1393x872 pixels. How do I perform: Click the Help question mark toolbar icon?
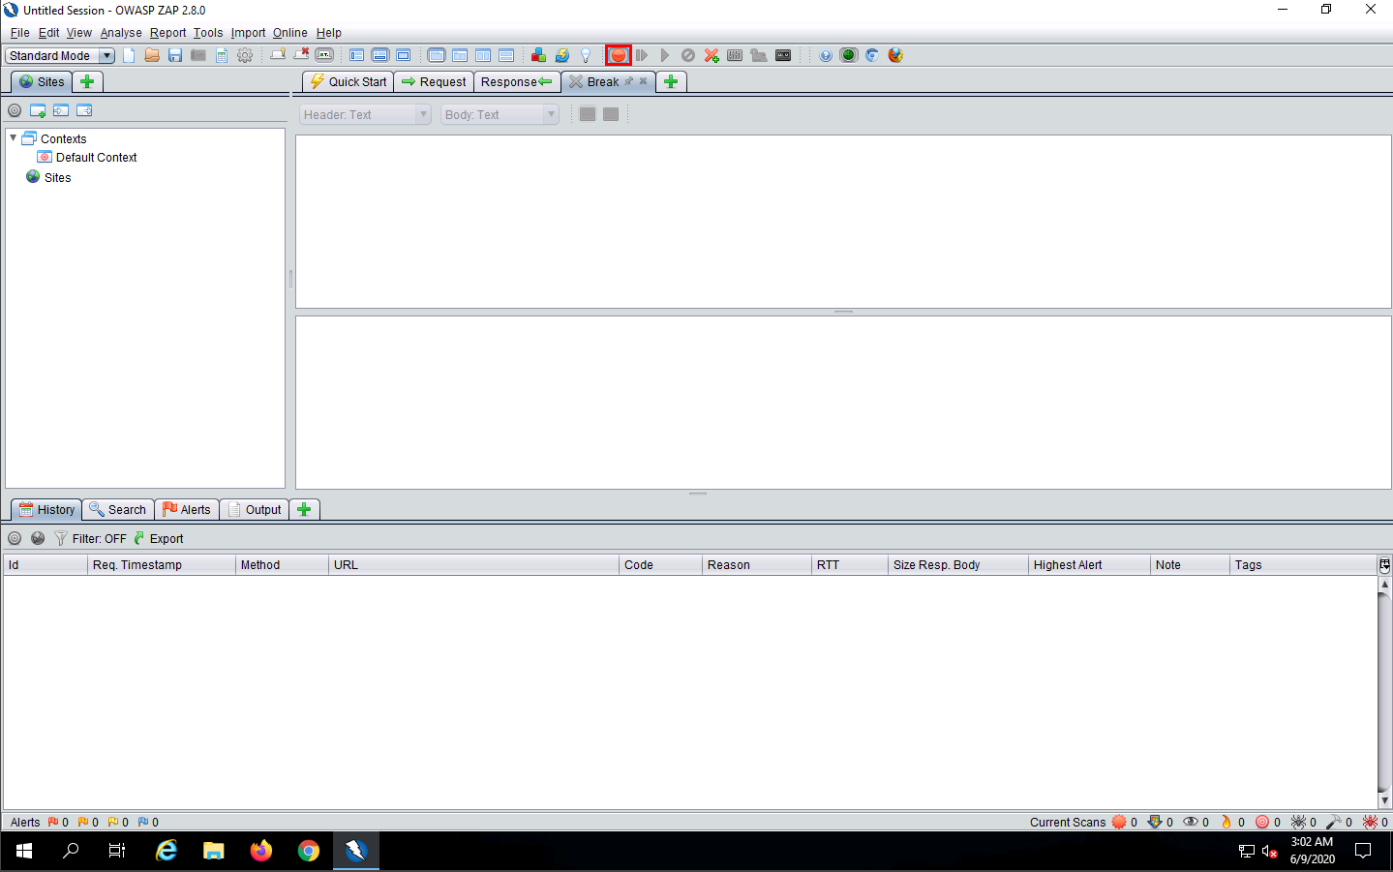point(826,55)
